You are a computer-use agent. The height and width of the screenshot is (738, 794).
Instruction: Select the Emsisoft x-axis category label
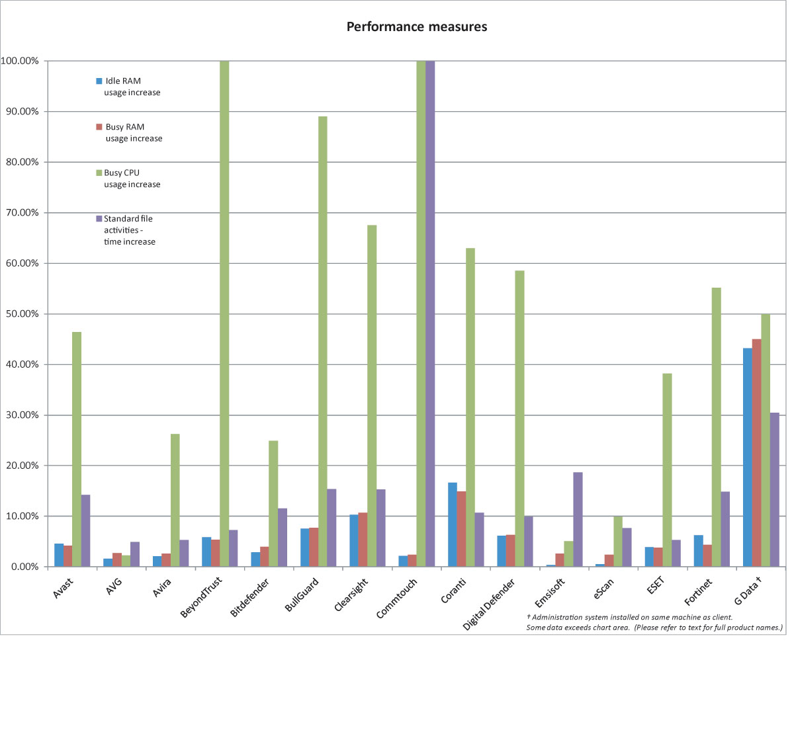pos(550,592)
